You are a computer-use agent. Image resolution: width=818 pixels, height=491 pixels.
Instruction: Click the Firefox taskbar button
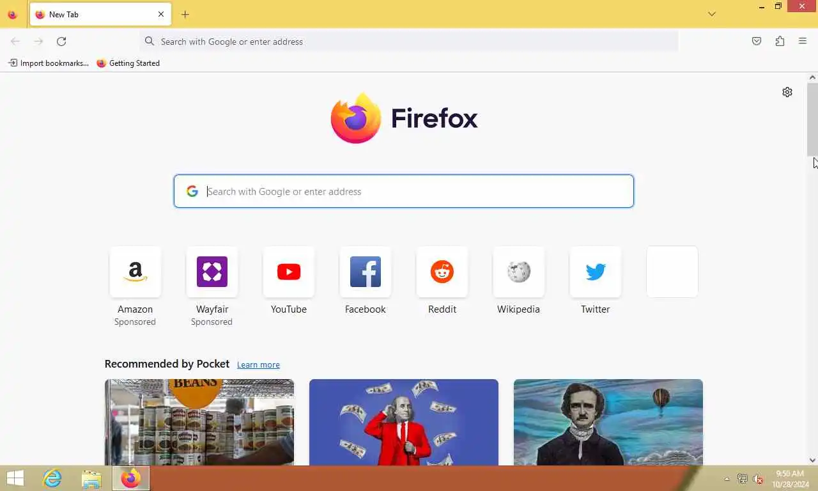click(131, 478)
